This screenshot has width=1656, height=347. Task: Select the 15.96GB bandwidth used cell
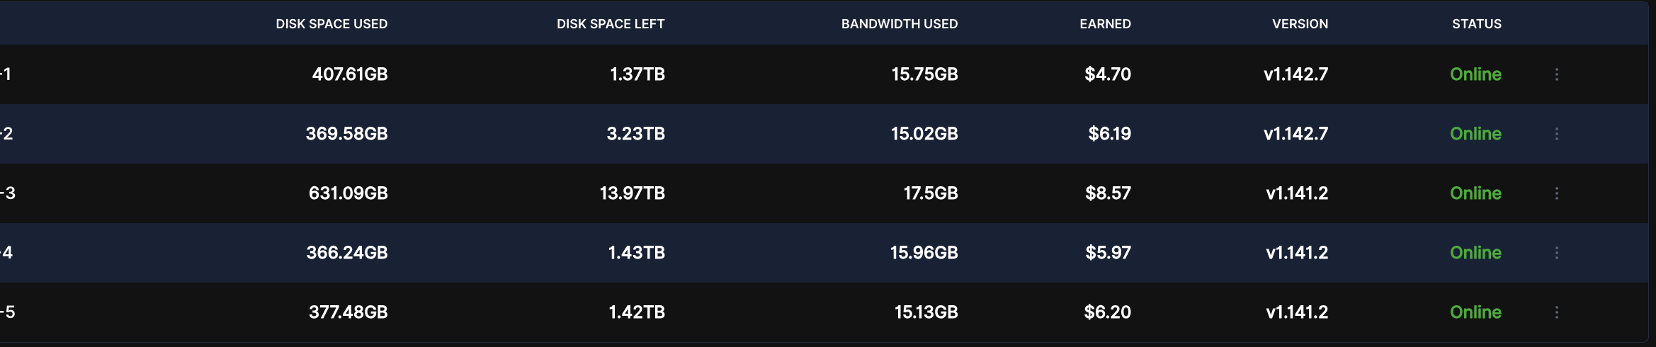coord(924,253)
